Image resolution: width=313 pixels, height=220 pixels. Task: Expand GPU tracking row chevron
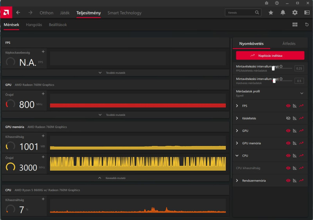[237, 131]
